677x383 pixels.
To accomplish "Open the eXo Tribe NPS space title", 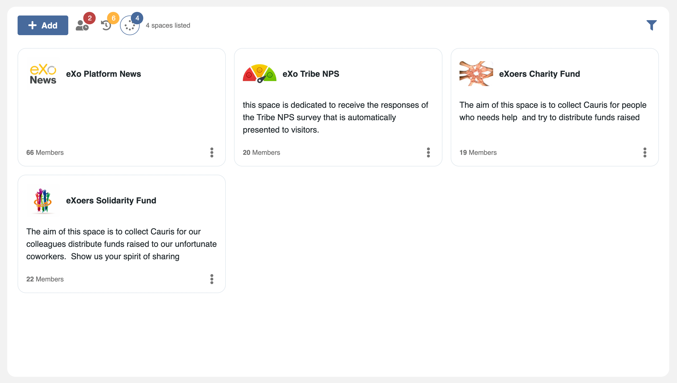I will (x=311, y=74).
